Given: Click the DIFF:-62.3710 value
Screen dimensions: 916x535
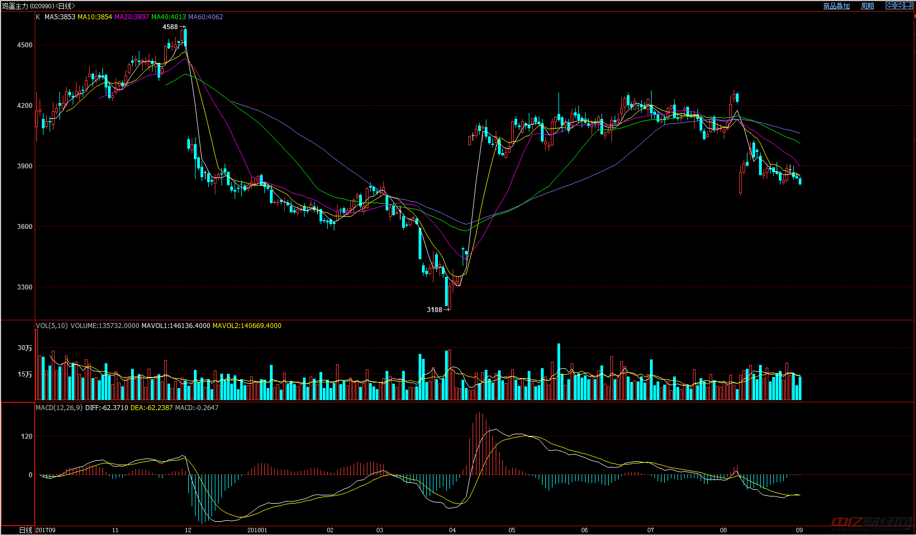Looking at the screenshot, I should 107,408.
